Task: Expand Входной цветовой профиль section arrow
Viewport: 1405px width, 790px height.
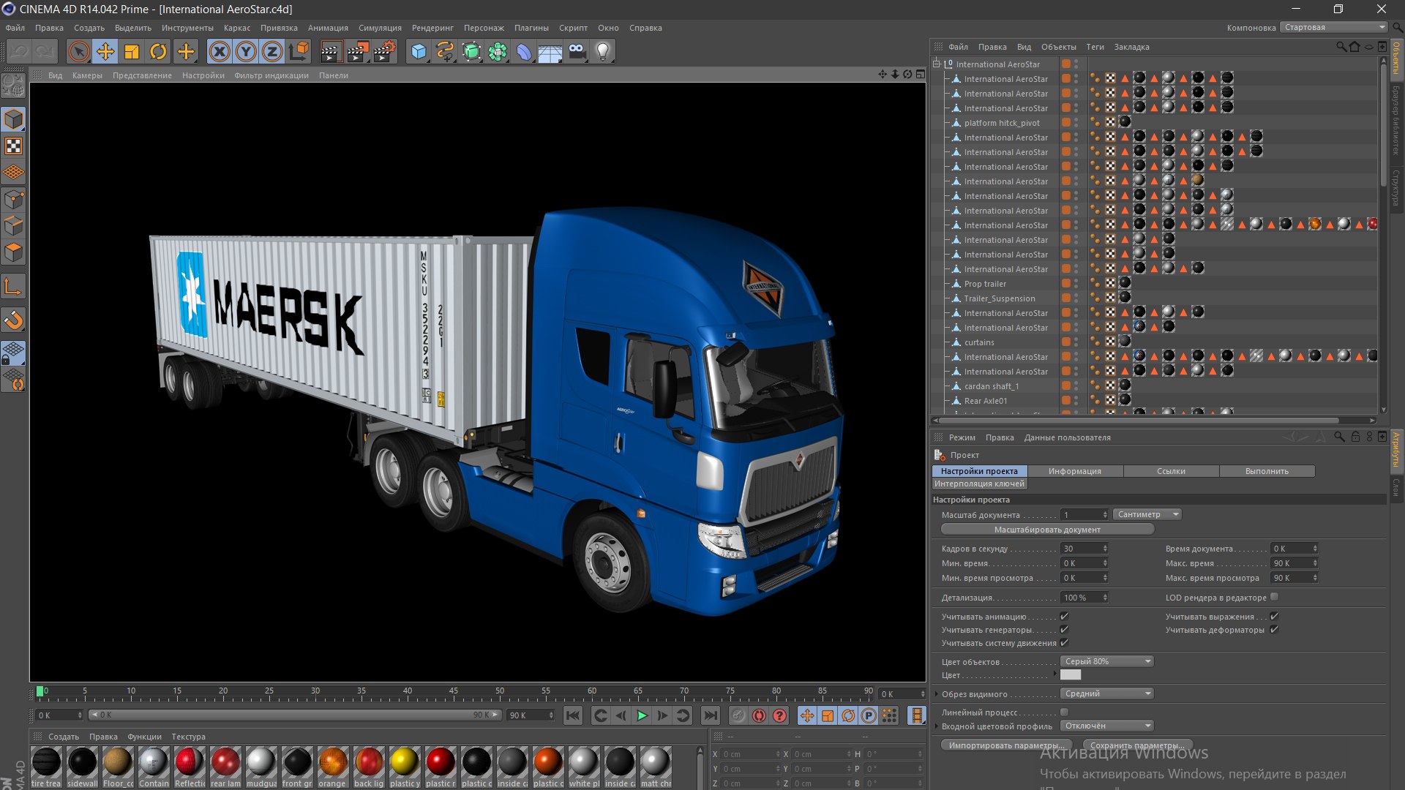Action: pyautogui.click(x=937, y=726)
